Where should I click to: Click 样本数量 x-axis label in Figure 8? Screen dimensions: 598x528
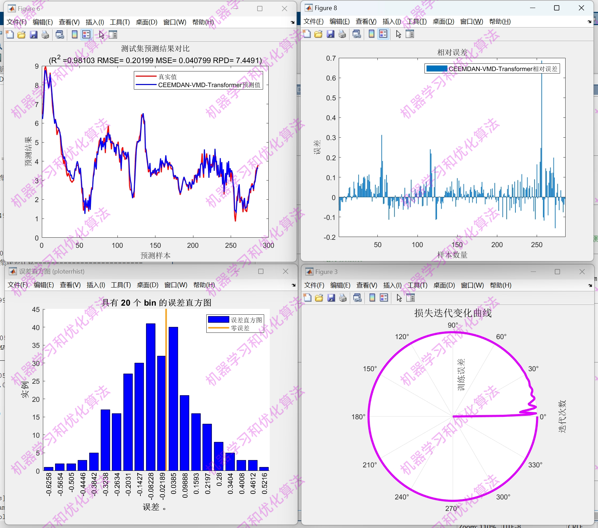pos(452,255)
